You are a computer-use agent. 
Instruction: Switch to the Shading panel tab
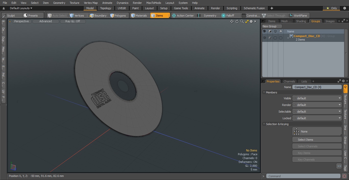pos(301,21)
